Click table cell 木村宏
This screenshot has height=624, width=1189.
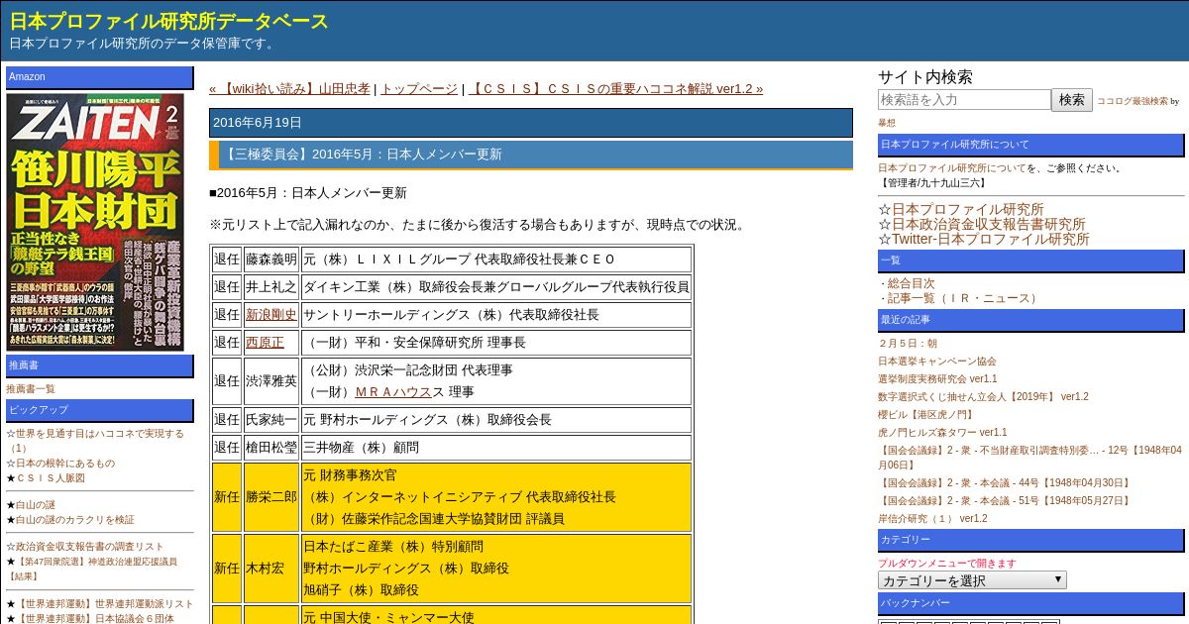(271, 569)
